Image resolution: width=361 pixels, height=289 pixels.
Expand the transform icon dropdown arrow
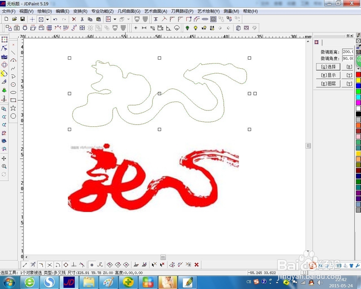[x=116, y=19]
